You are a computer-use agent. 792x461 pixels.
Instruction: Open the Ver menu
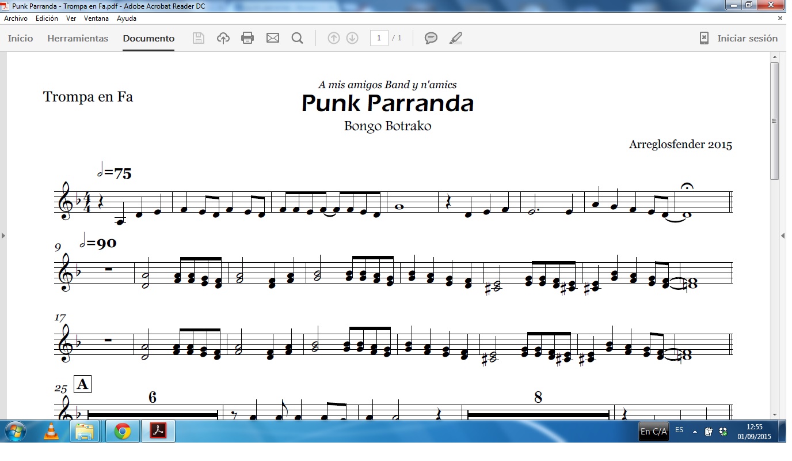pyautogui.click(x=71, y=18)
